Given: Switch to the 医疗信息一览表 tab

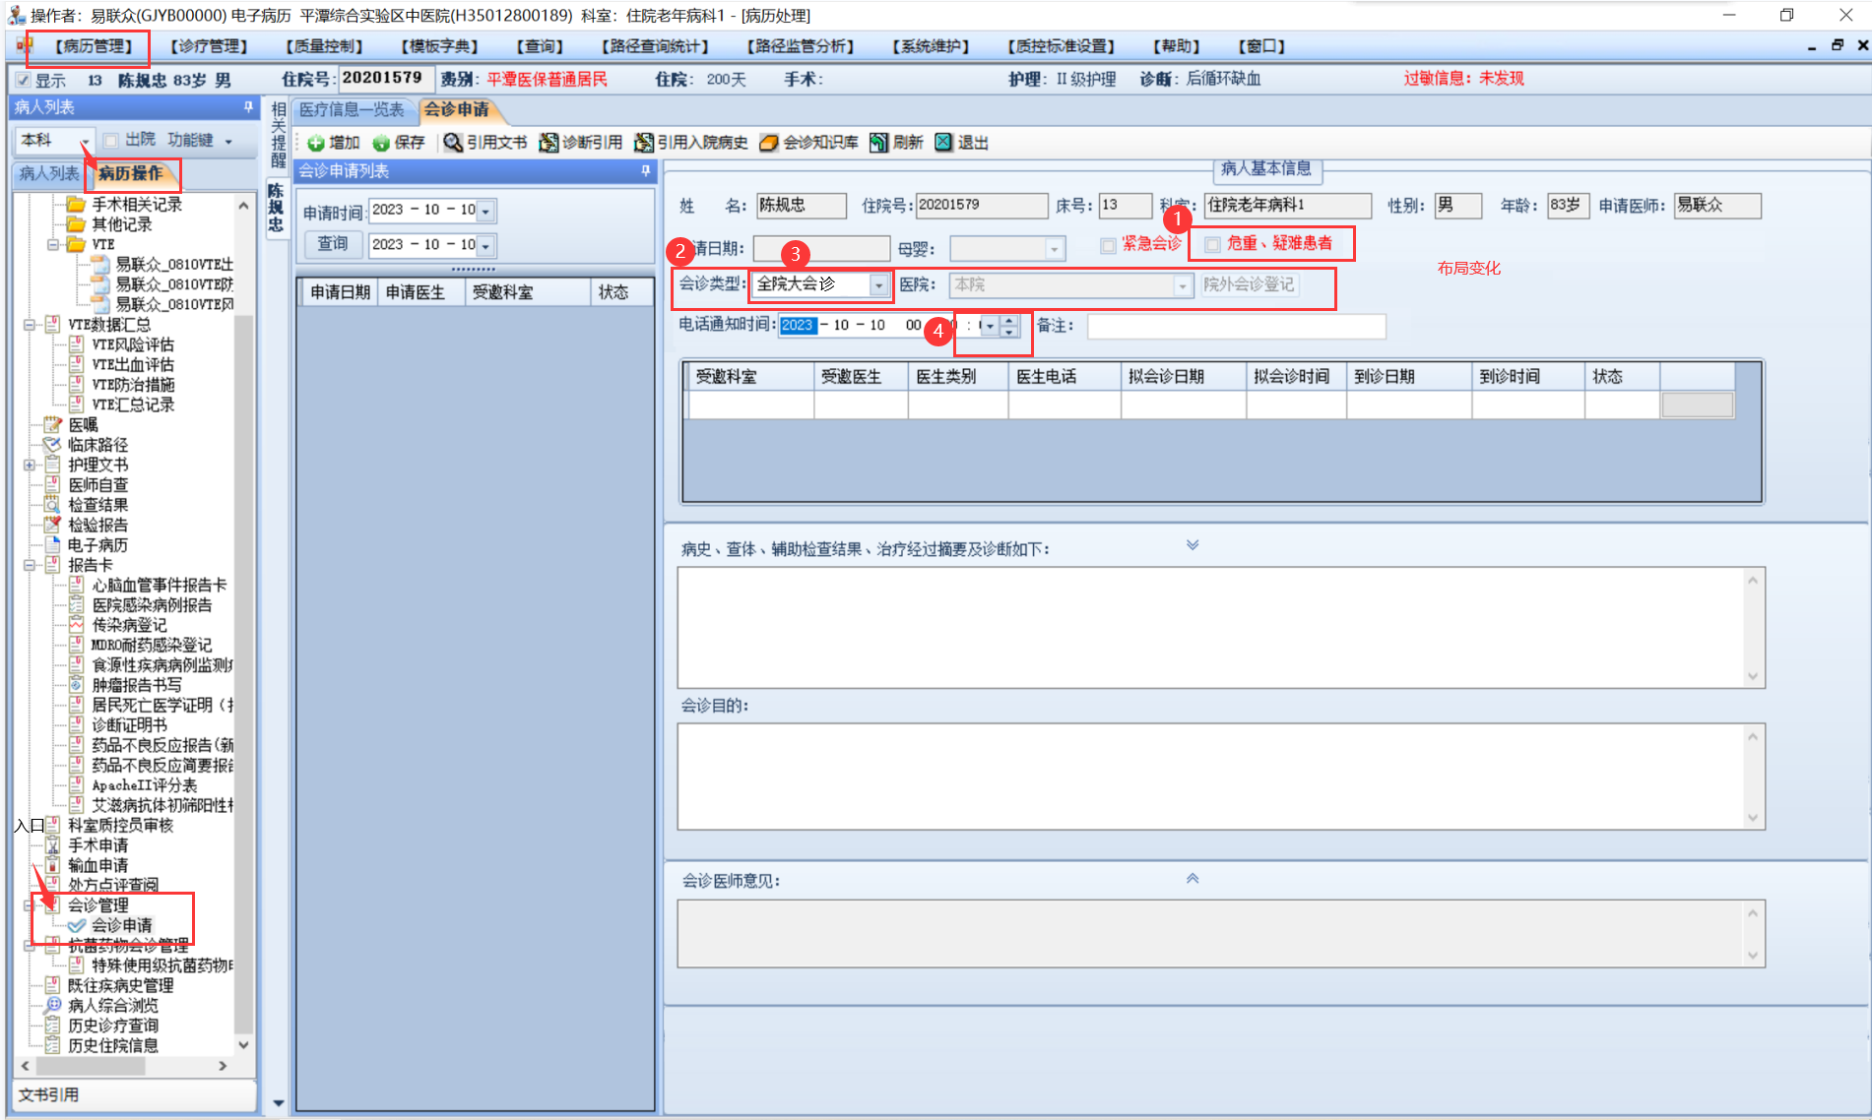Looking at the screenshot, I should [351, 109].
